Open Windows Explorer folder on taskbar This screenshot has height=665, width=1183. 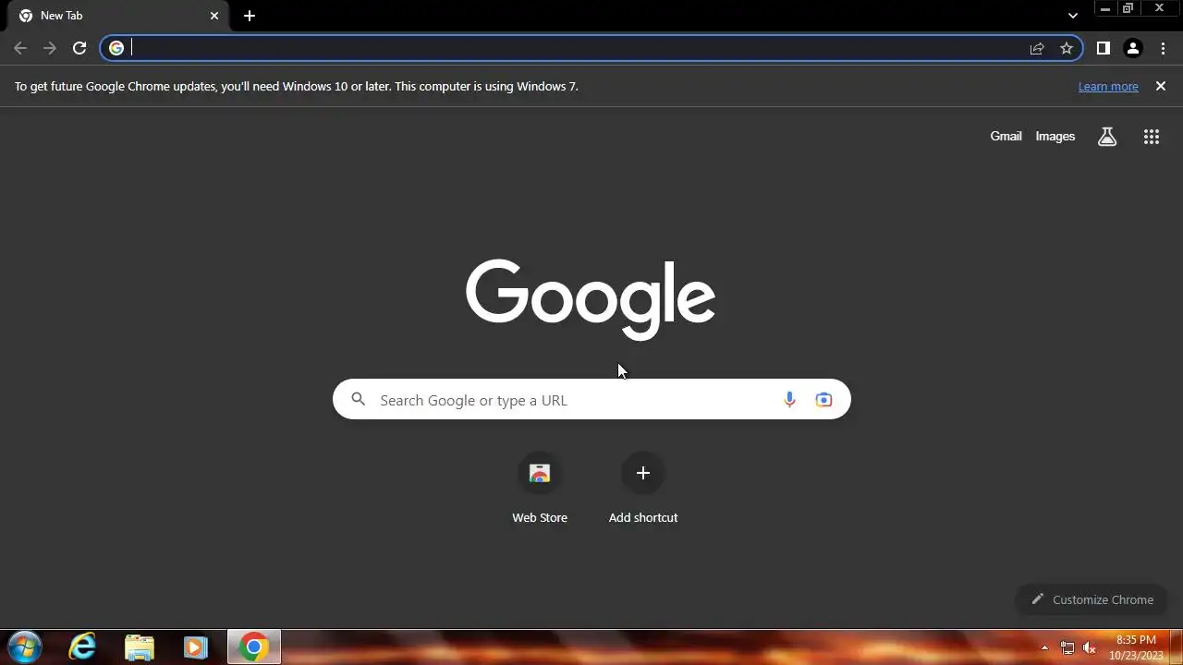140,647
